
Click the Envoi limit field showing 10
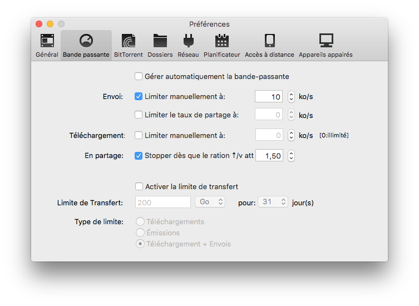[269, 96]
